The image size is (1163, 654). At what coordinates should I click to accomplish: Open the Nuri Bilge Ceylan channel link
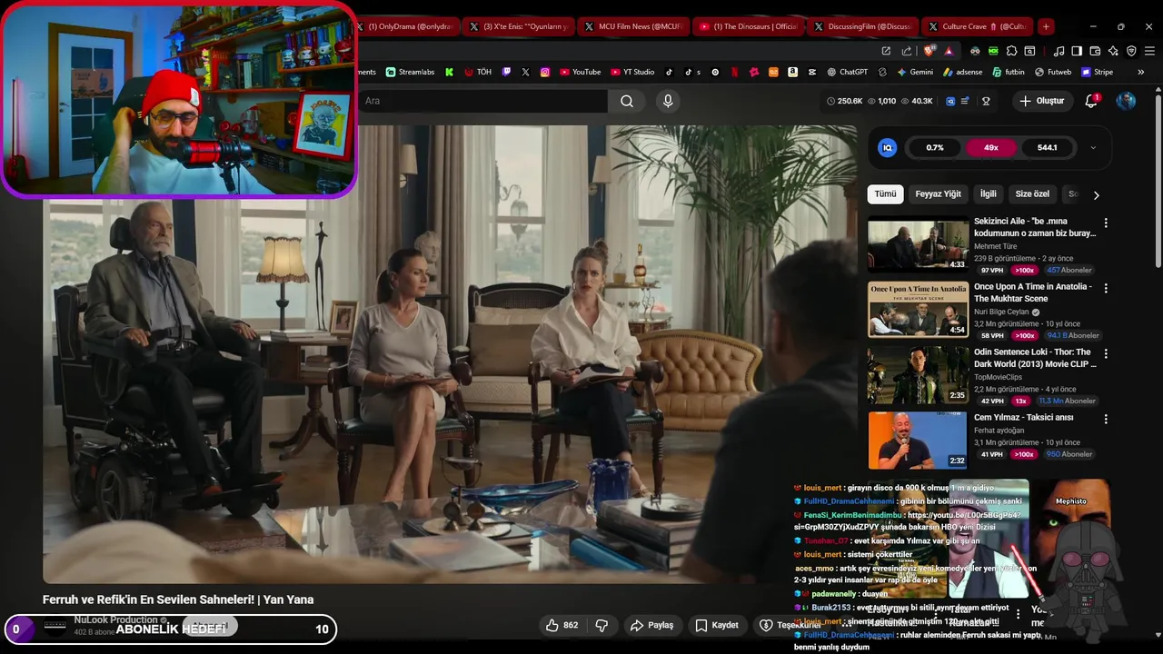coord(1001,312)
